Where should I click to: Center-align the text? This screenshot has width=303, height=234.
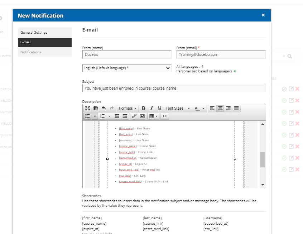[220, 108]
